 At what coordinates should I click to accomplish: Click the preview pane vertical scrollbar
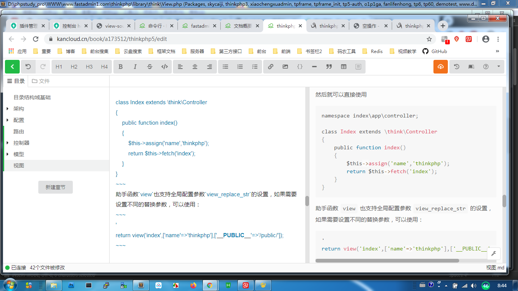click(504, 201)
